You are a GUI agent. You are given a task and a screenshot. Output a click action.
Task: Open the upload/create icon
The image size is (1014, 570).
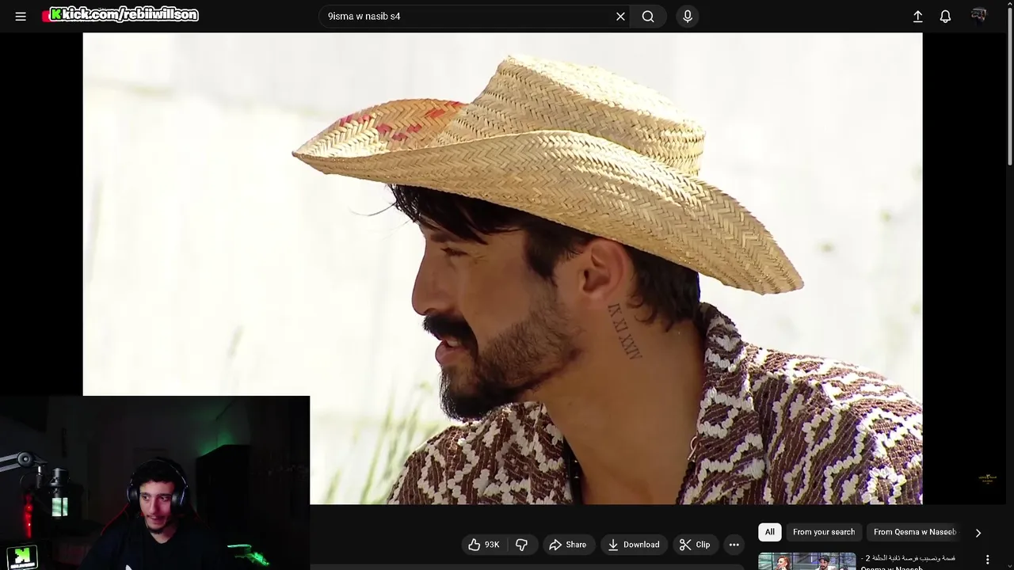pyautogui.click(x=917, y=16)
